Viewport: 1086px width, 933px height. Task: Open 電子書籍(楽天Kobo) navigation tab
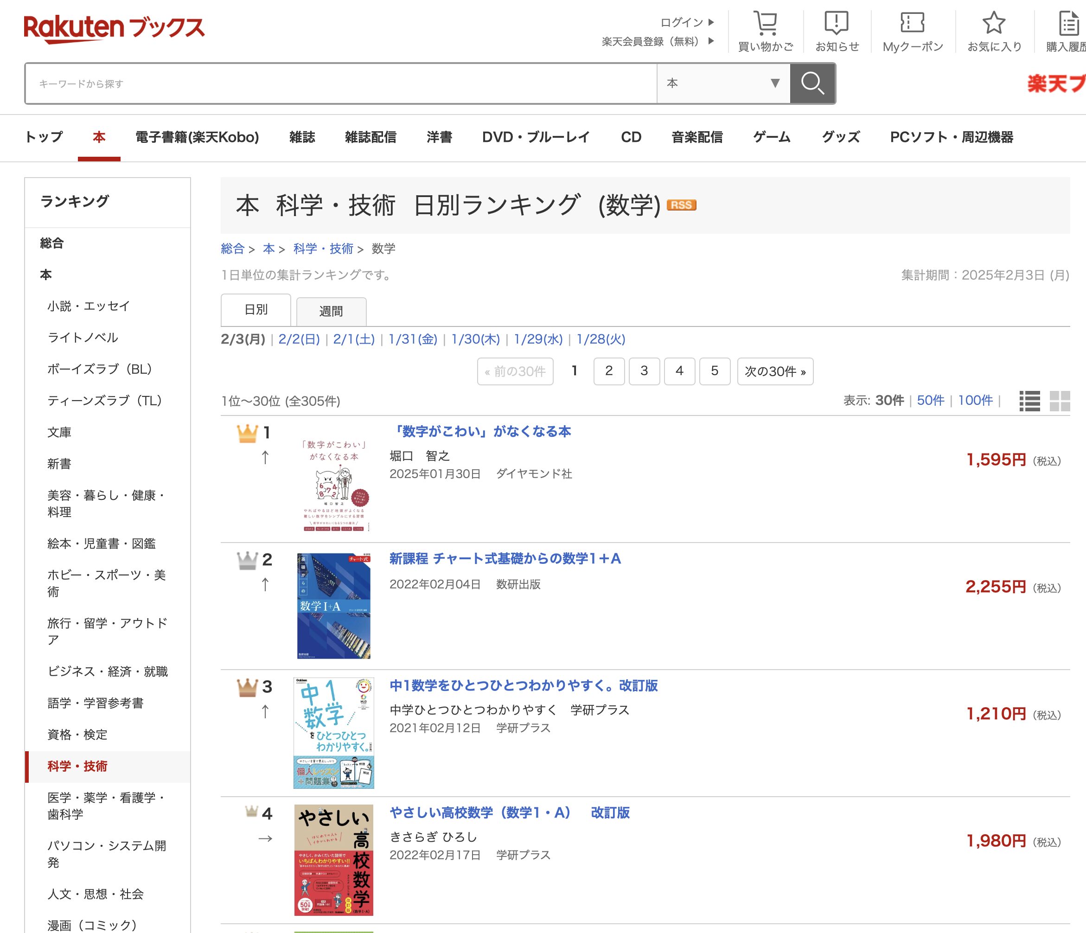(197, 137)
